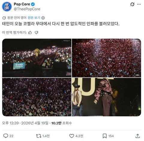Click the Grok slash-circle icon top right

132,4
